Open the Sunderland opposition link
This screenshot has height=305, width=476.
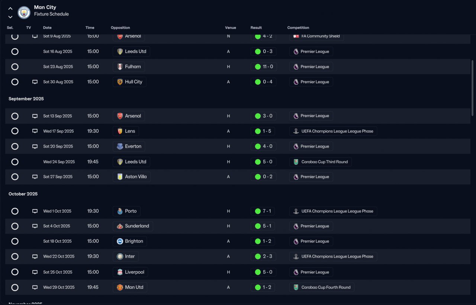(x=133, y=226)
